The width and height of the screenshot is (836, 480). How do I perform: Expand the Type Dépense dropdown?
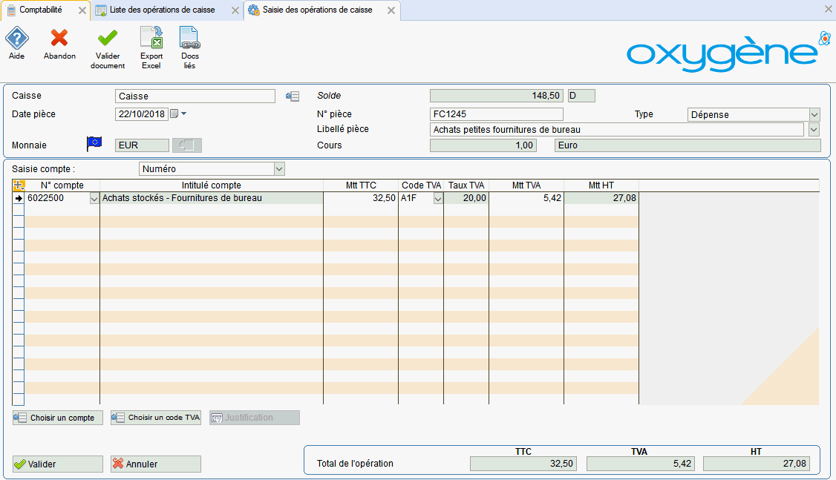pyautogui.click(x=814, y=115)
